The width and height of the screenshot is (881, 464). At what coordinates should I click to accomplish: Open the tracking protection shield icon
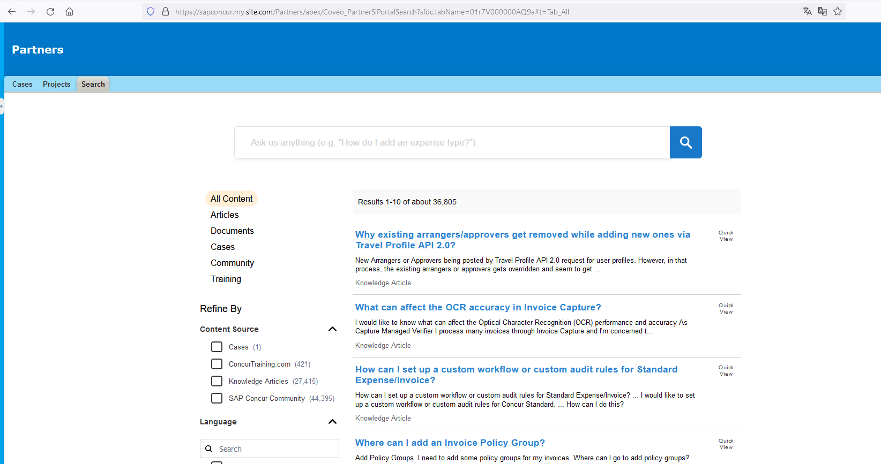point(151,11)
